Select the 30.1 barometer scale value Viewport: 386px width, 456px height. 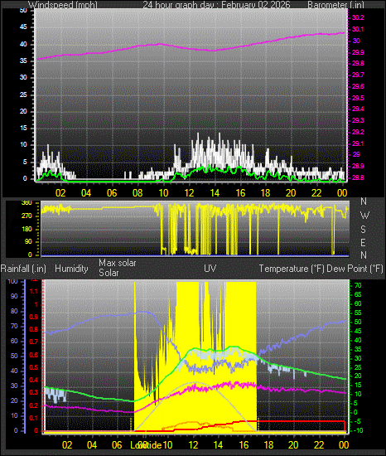pos(358,29)
